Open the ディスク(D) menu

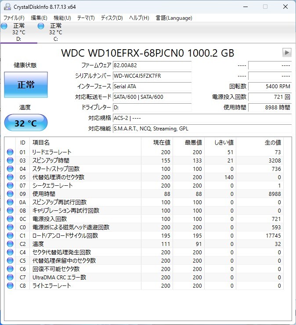(x=112, y=18)
